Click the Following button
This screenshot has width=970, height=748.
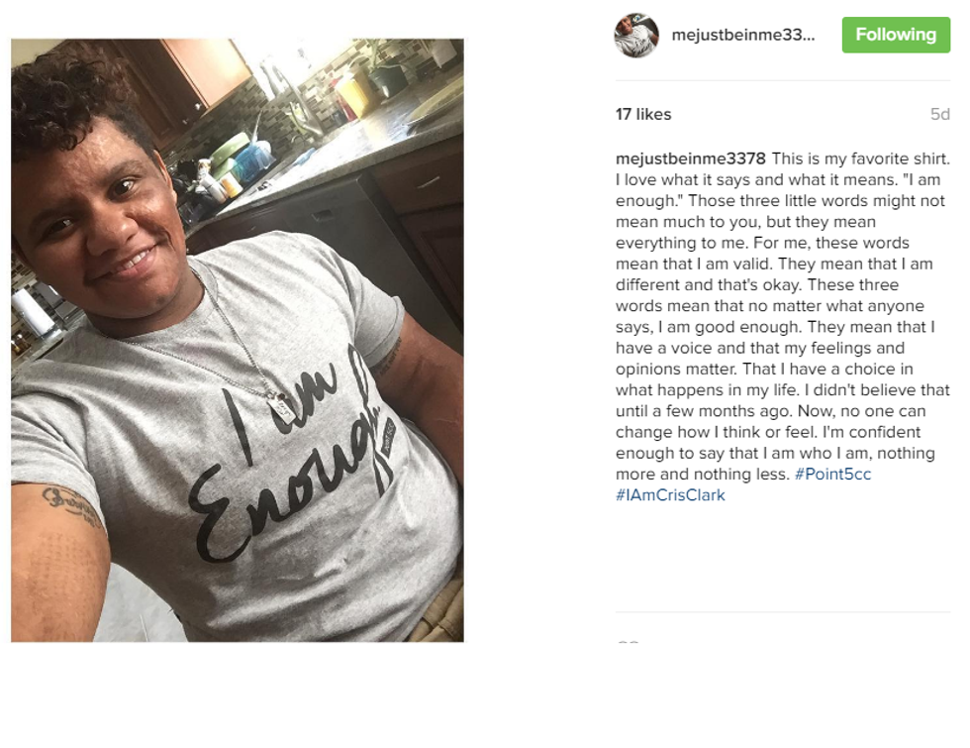[x=896, y=35]
